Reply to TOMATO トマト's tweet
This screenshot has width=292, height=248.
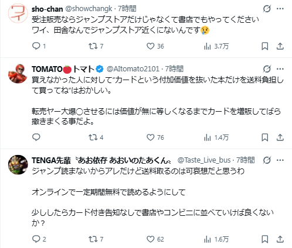tap(36, 137)
